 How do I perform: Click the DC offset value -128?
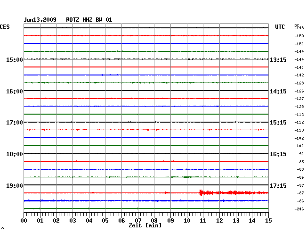pyautogui.click(x=299, y=83)
